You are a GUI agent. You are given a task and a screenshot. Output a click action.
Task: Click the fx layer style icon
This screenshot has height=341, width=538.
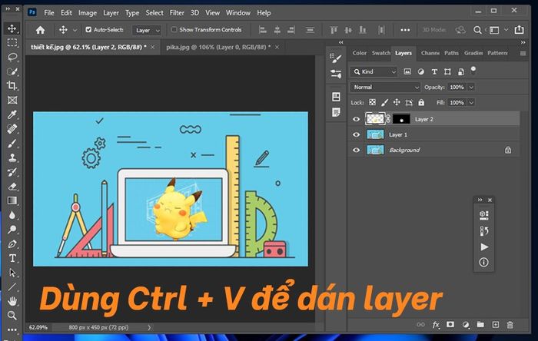436,325
